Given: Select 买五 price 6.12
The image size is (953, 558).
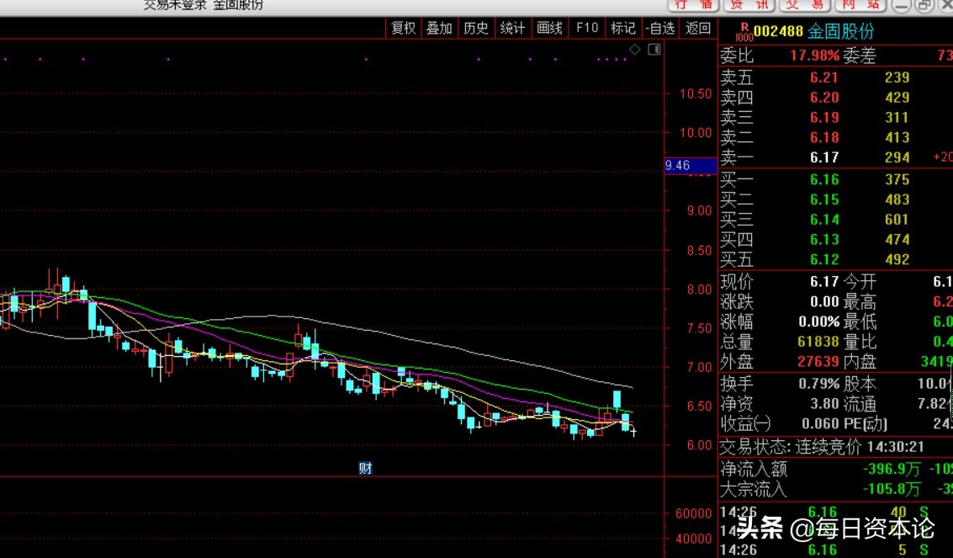Looking at the screenshot, I should [x=824, y=260].
